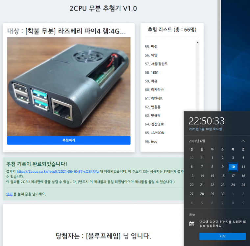Screen dimensions: 250x246
Task: Click the 추첨 리스트 (총 : 66명) heading
Action: (172, 30)
